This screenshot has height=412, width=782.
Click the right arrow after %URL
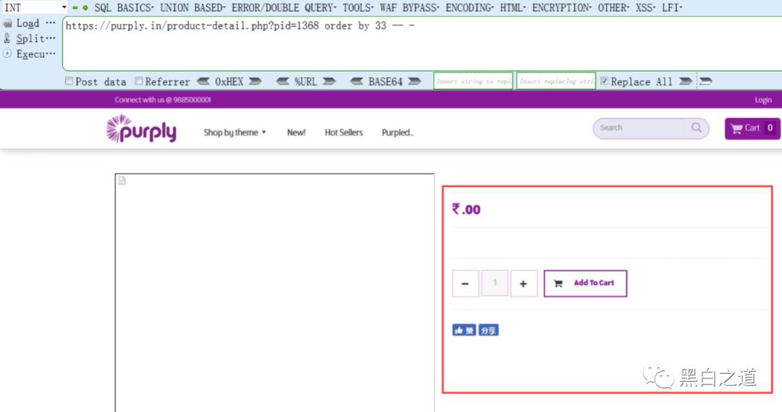329,81
